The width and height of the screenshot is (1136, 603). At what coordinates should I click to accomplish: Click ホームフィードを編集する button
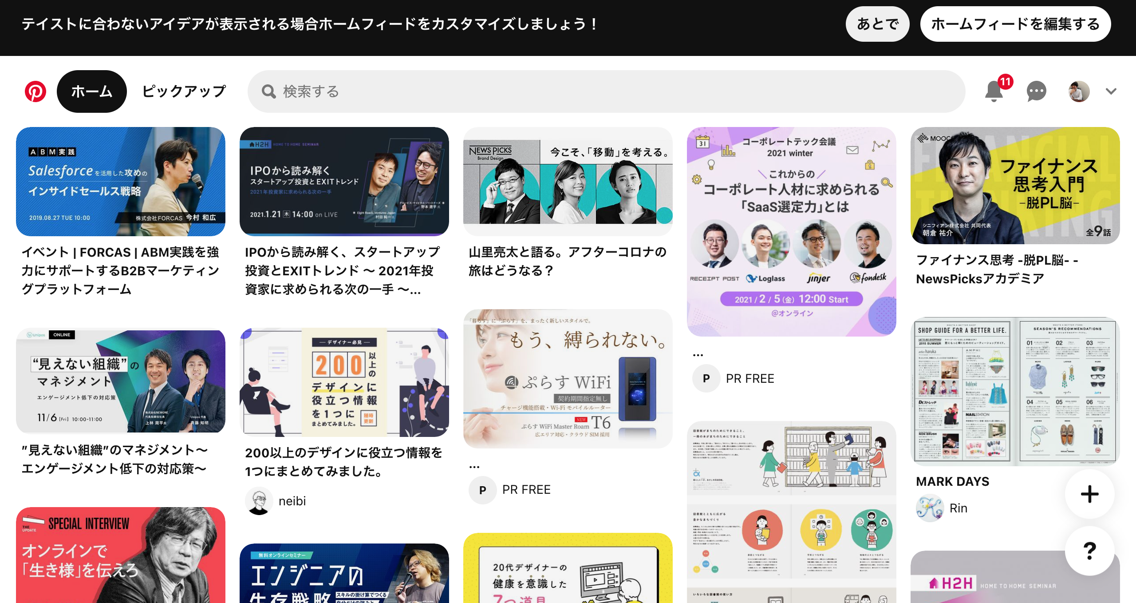tap(1015, 24)
